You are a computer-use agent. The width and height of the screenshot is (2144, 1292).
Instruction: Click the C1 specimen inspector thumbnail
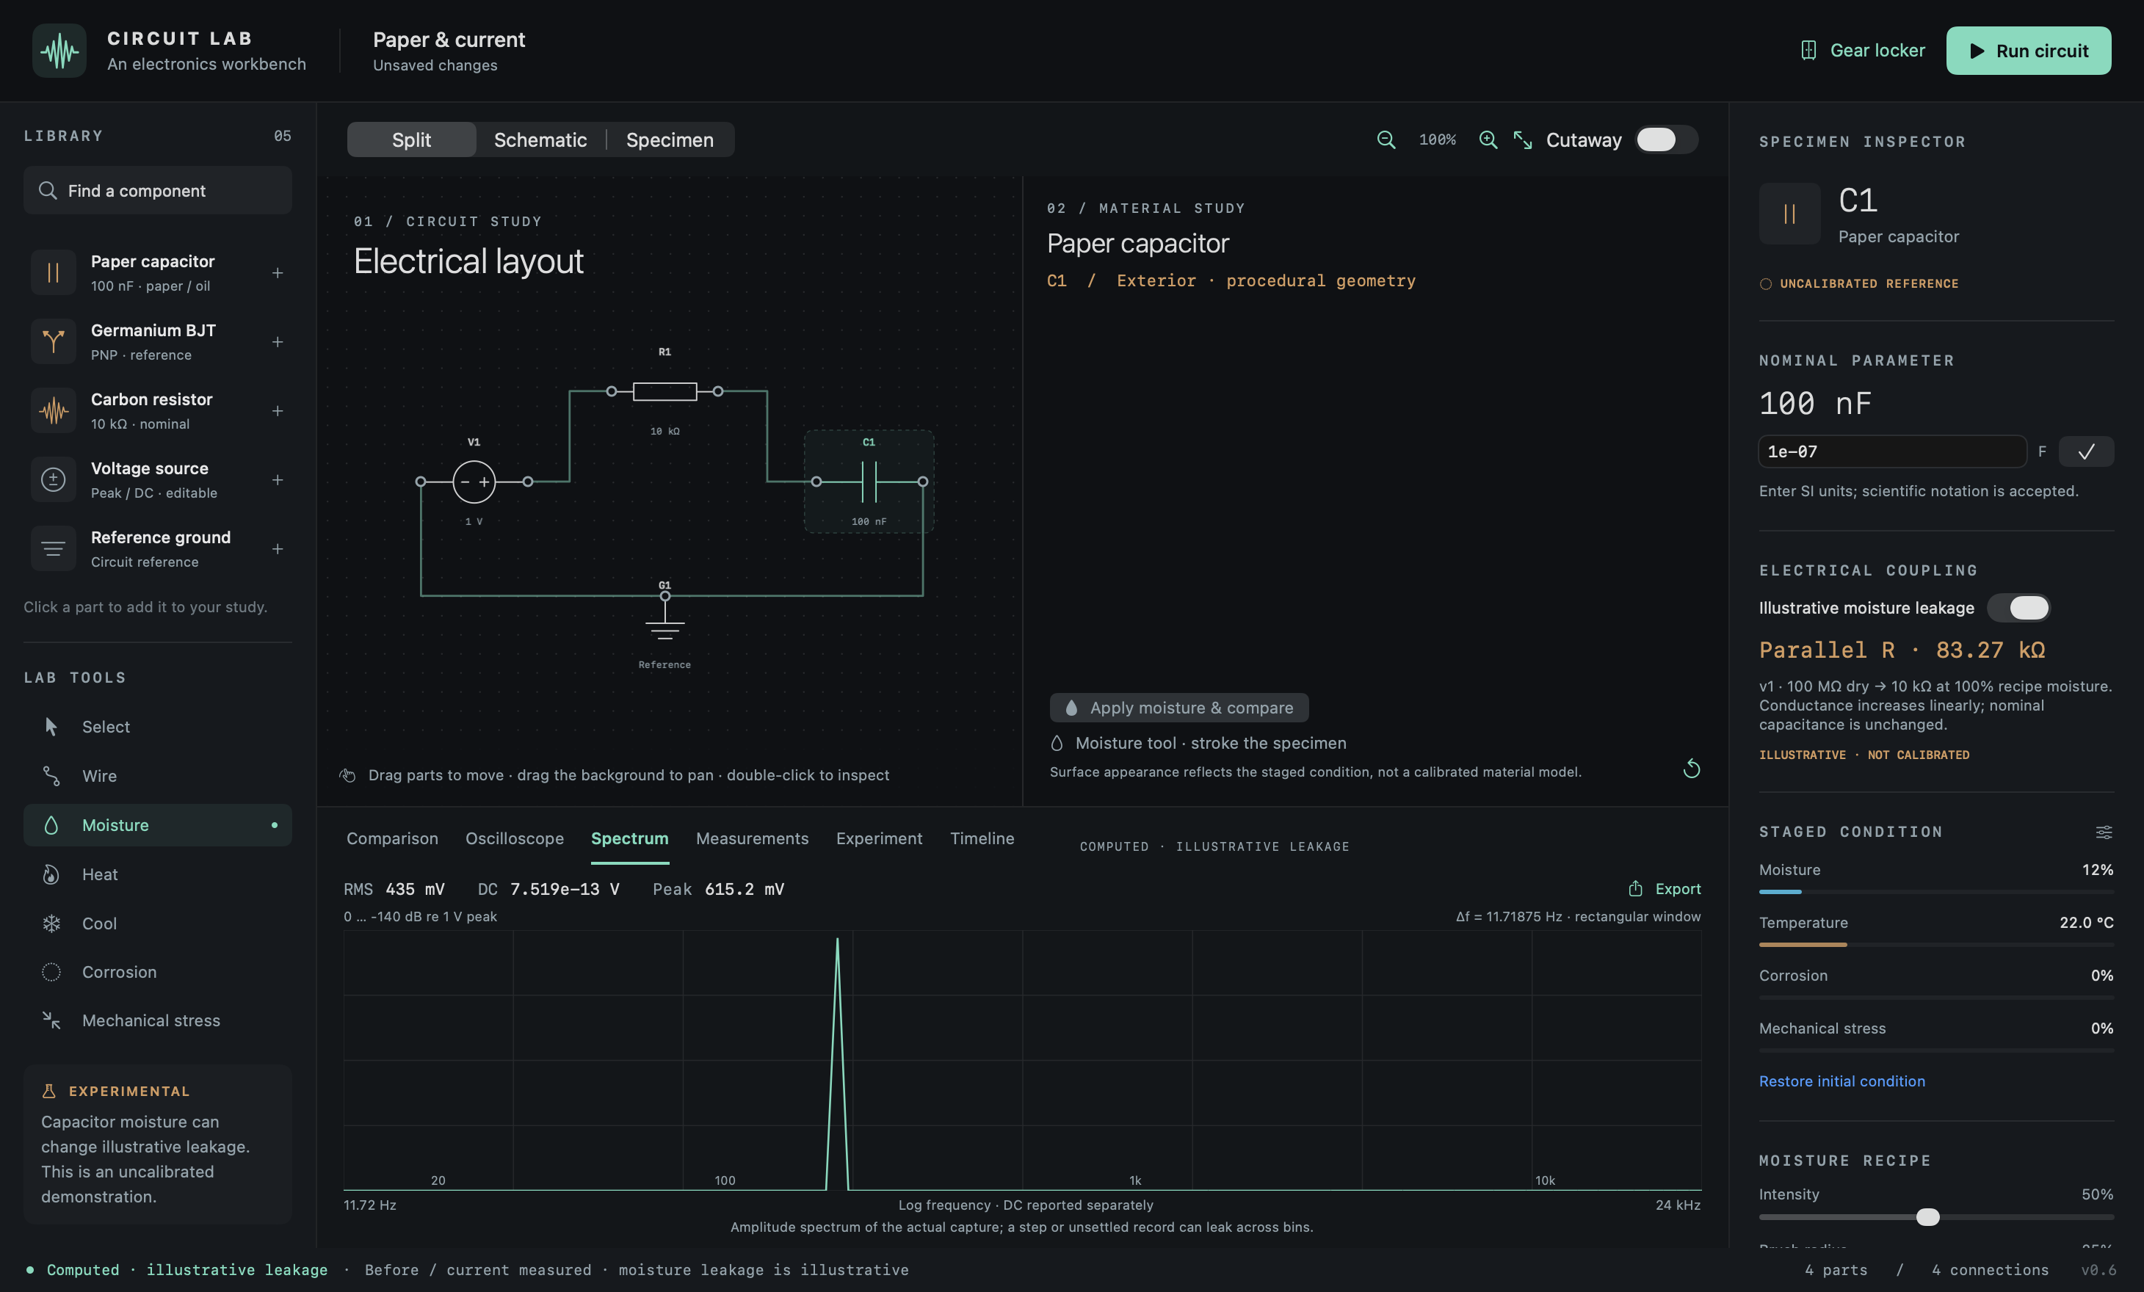pos(1790,213)
